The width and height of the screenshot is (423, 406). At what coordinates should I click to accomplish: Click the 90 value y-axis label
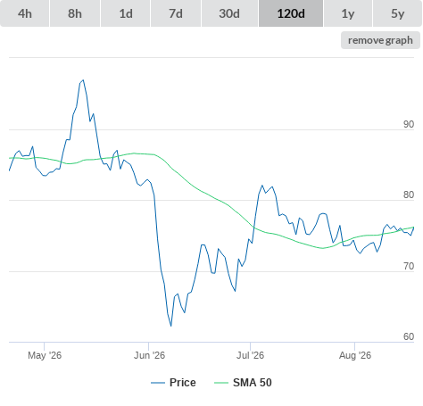pyautogui.click(x=409, y=124)
